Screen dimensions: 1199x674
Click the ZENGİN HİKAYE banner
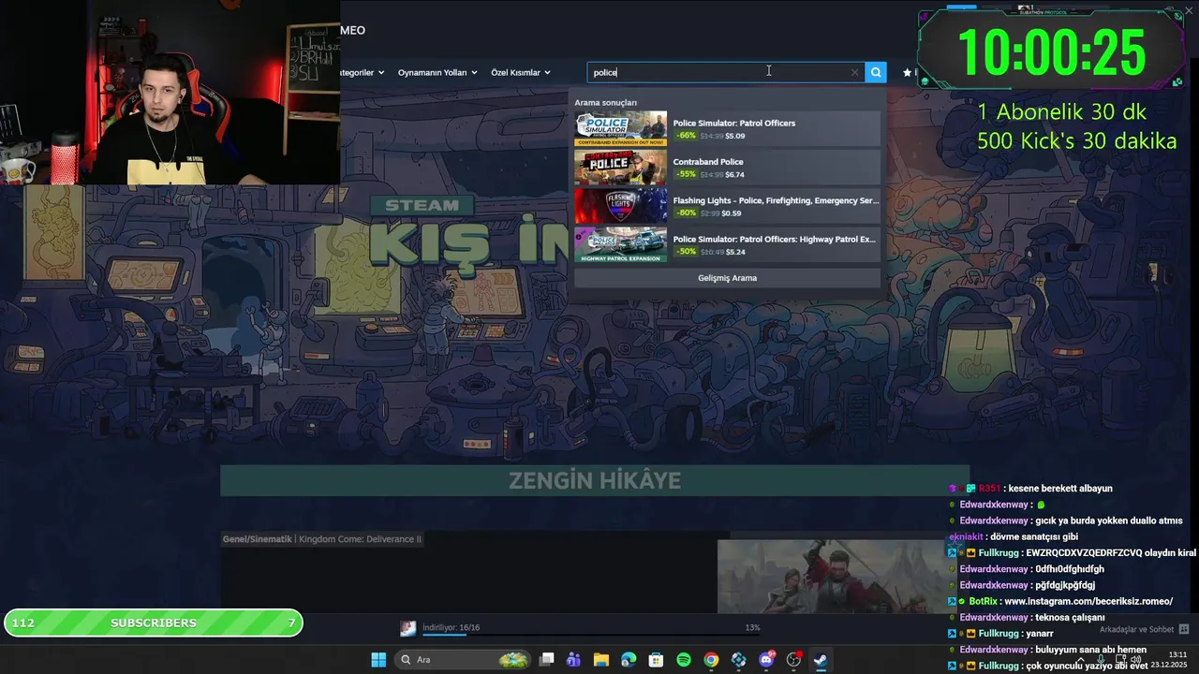[x=595, y=480]
